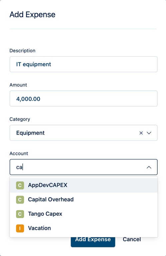Clear the Equipment category selection
Viewport: 166px width, 256px height.
tap(141, 133)
